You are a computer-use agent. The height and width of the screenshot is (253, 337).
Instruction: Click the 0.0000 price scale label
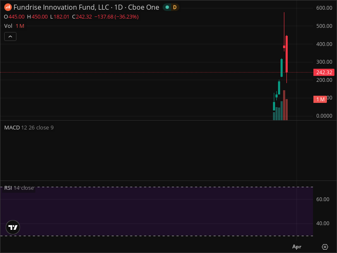[324, 116]
